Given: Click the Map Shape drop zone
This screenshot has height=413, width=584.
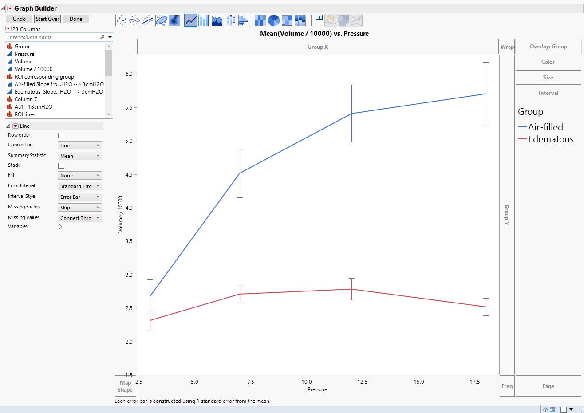Looking at the screenshot, I should pos(125,386).
